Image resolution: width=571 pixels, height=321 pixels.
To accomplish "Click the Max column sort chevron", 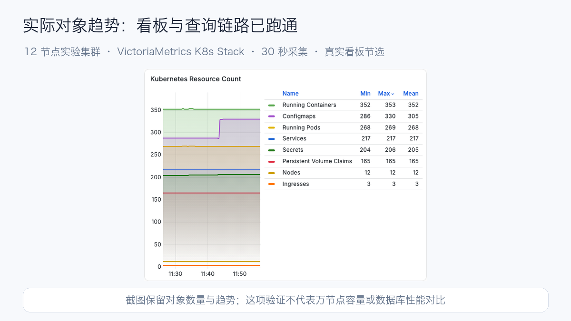I will pyautogui.click(x=393, y=94).
